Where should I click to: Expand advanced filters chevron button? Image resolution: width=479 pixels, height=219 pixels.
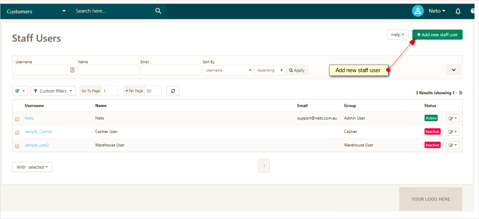point(453,70)
